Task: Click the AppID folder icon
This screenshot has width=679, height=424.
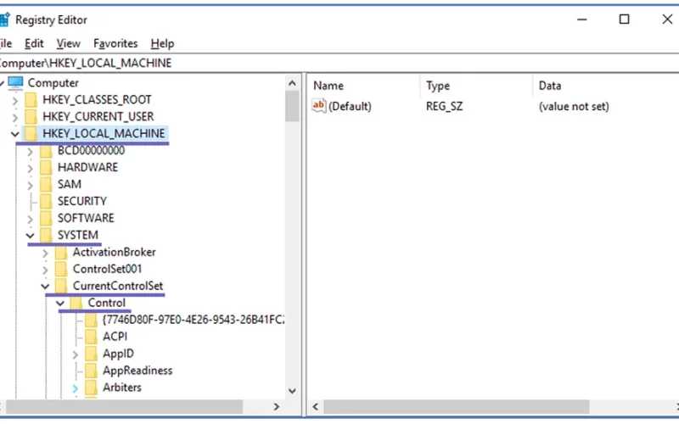Action: 91,354
